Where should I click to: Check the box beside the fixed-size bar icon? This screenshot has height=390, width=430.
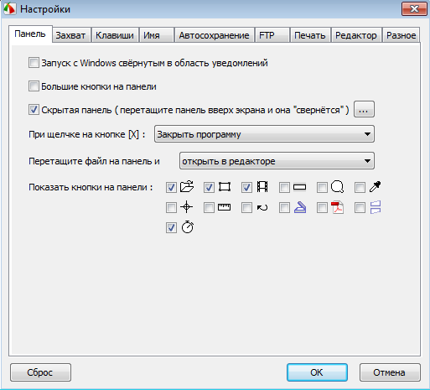(x=284, y=187)
